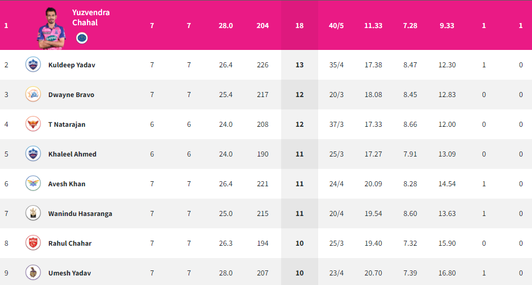Screen dimensions: 532x285
Task: Click Yuzvendra Chahal's player photo
Action: (x=51, y=29)
